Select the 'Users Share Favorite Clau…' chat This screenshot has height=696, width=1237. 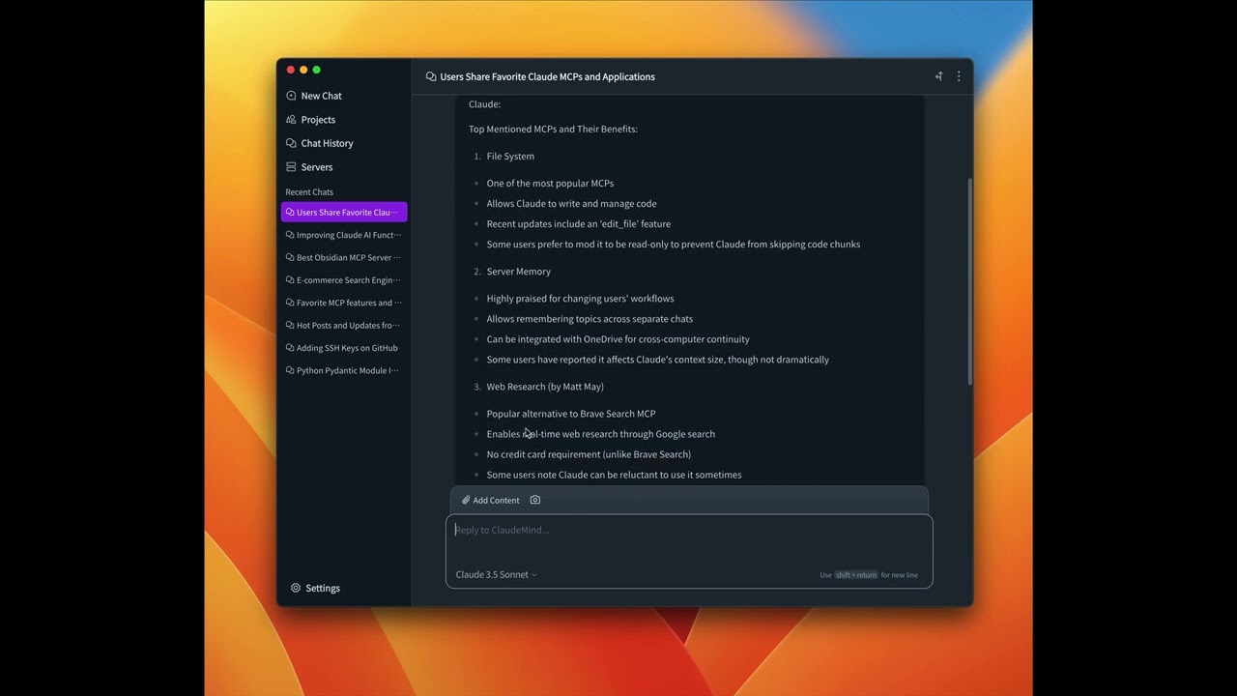[x=344, y=213]
